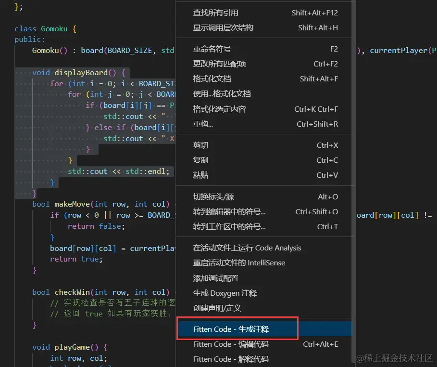437x367 pixels.
Task: Select Fitten Code - 生成注释 item
Action: point(265,329)
